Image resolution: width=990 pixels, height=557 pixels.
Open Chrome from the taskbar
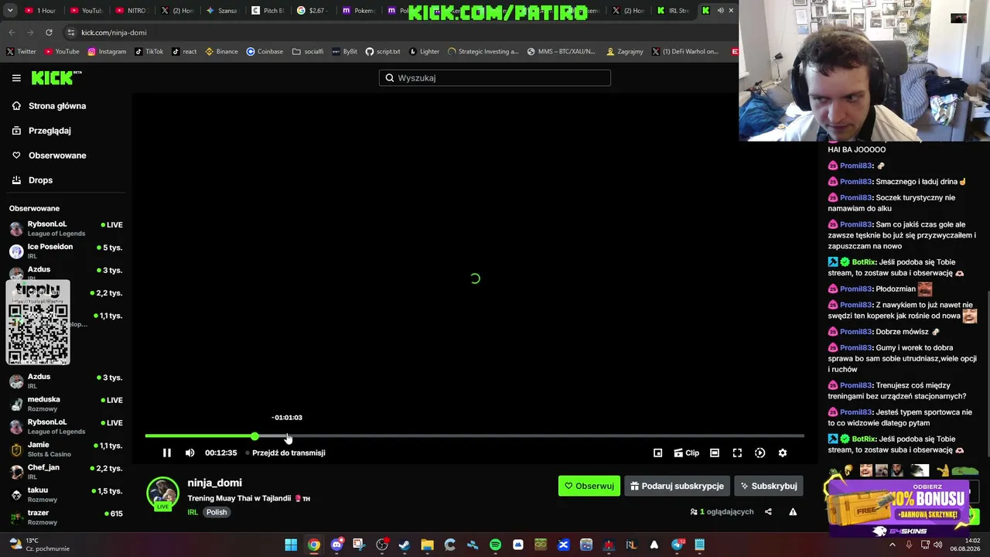tap(313, 545)
